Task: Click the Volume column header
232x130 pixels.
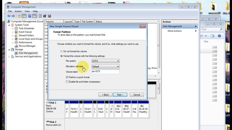Action: (x=54, y=22)
